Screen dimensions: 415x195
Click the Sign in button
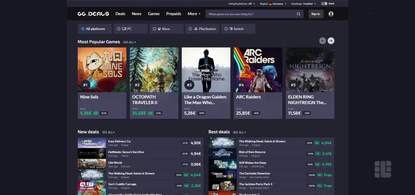316,14
